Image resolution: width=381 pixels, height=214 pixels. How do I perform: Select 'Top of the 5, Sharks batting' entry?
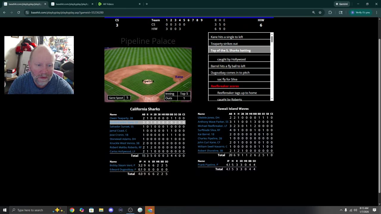pyautogui.click(x=239, y=51)
